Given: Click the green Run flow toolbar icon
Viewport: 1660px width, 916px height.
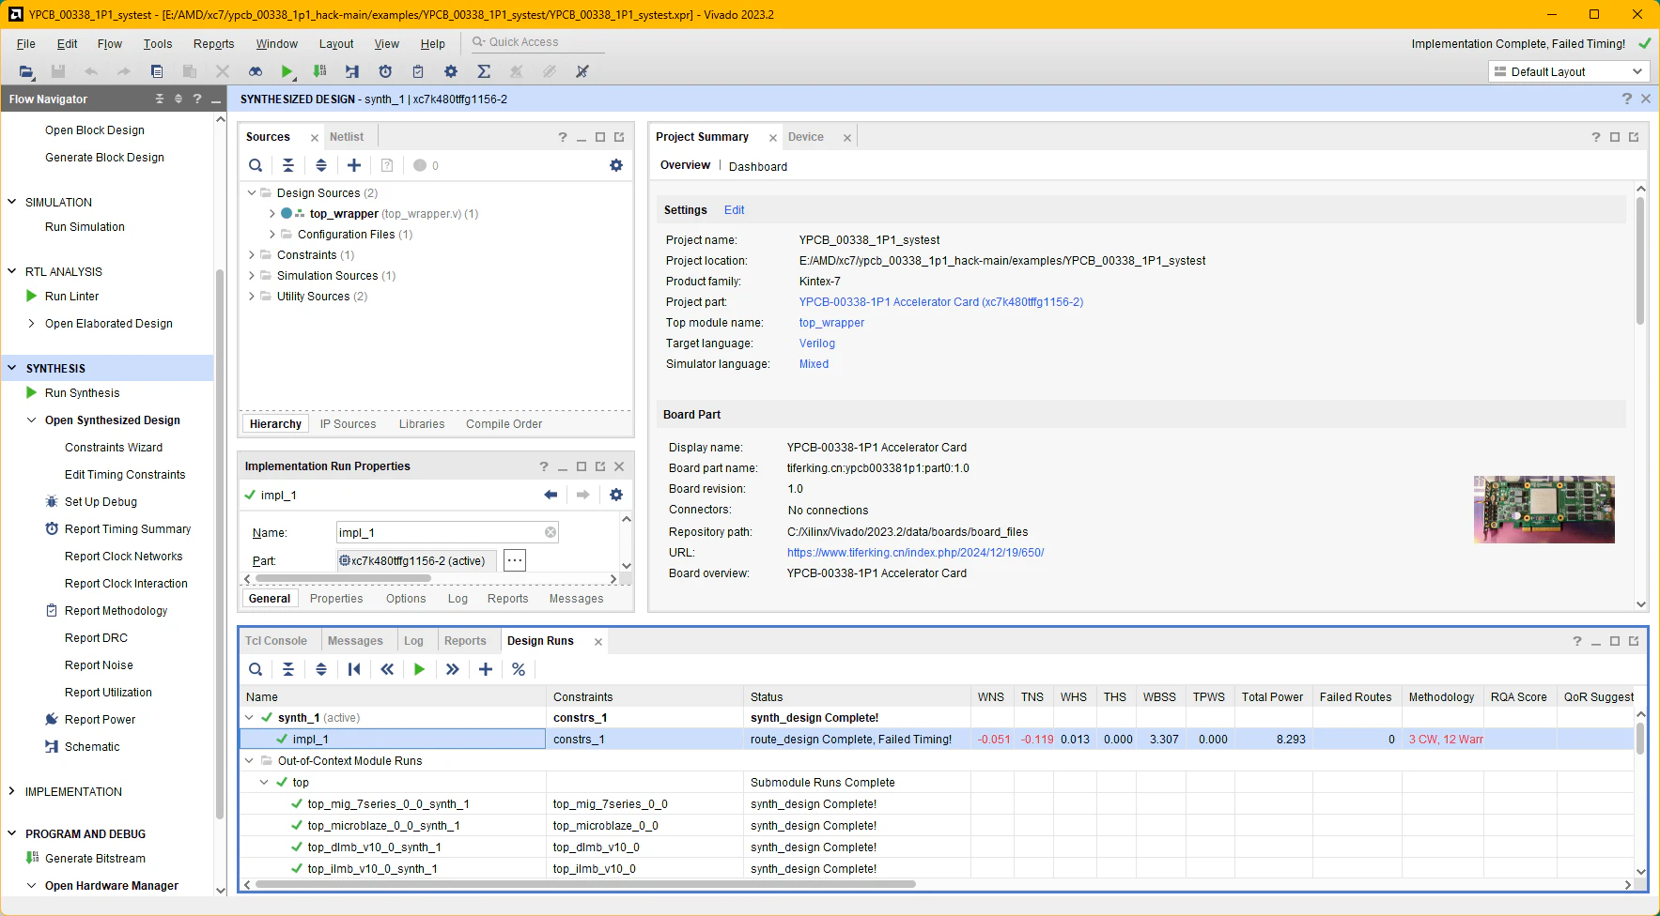Looking at the screenshot, I should (x=287, y=71).
